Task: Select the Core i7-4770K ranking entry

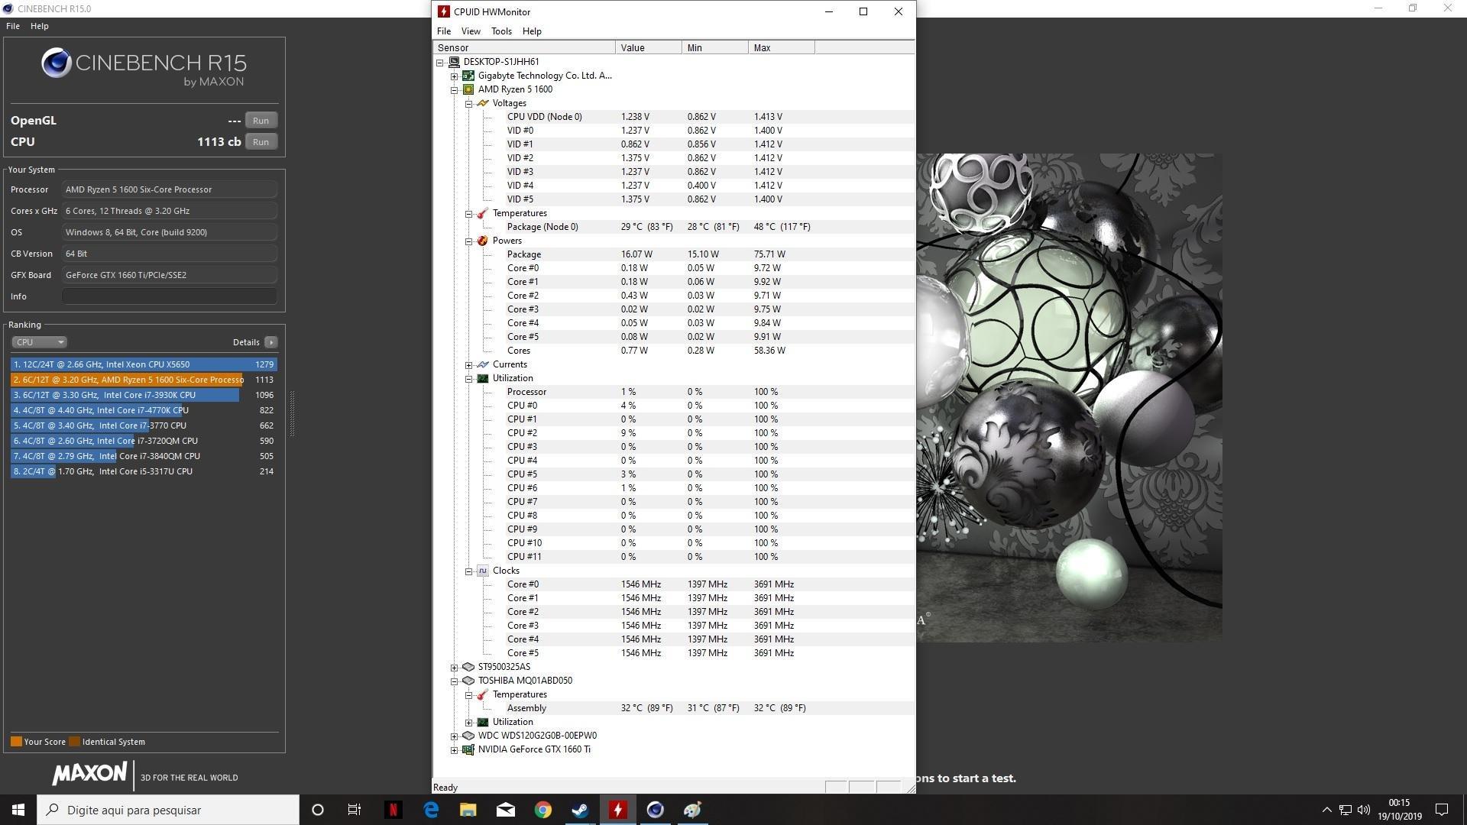Action: pos(144,411)
